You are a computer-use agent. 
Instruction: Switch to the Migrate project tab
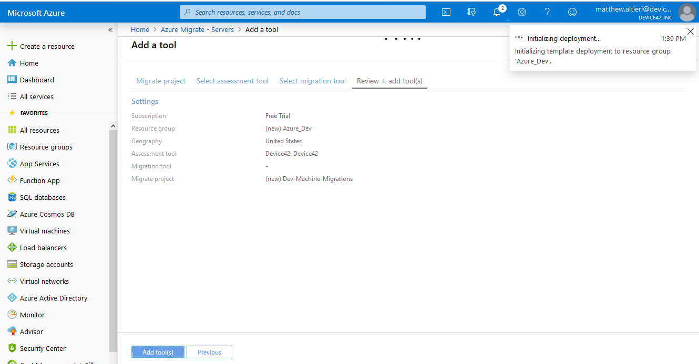(x=161, y=81)
